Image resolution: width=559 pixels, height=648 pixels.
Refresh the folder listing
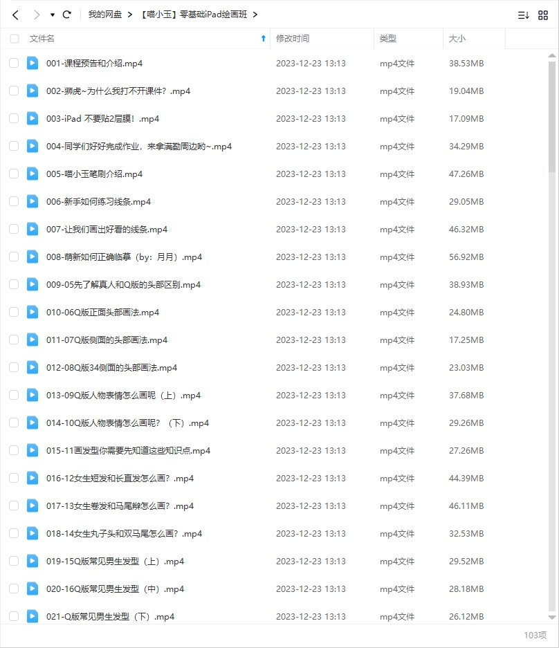67,15
